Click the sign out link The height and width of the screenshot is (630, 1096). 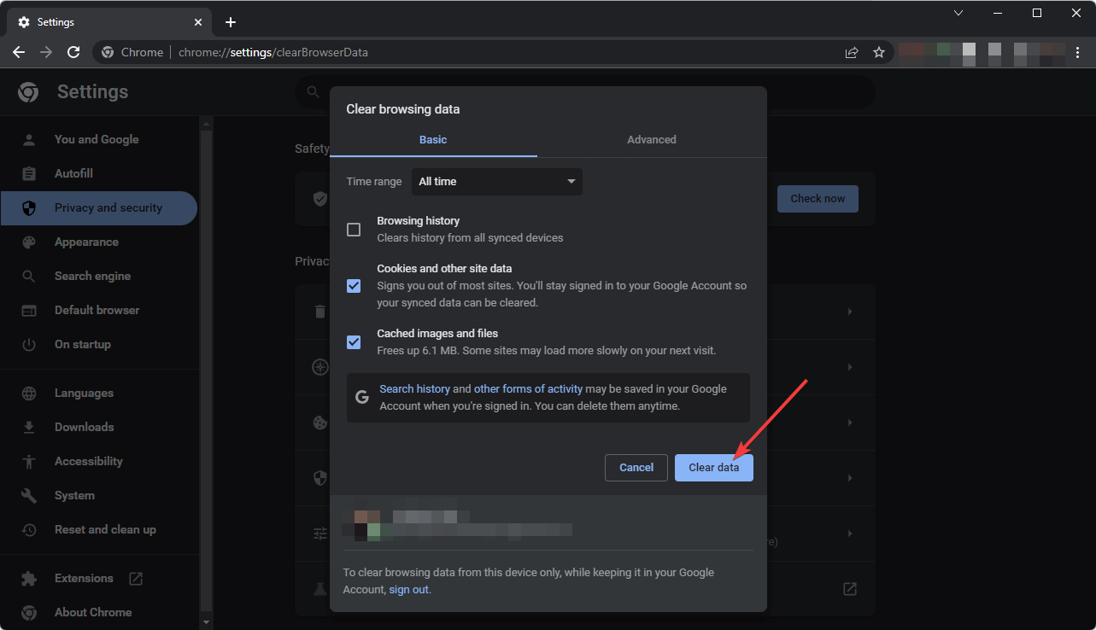pos(409,589)
